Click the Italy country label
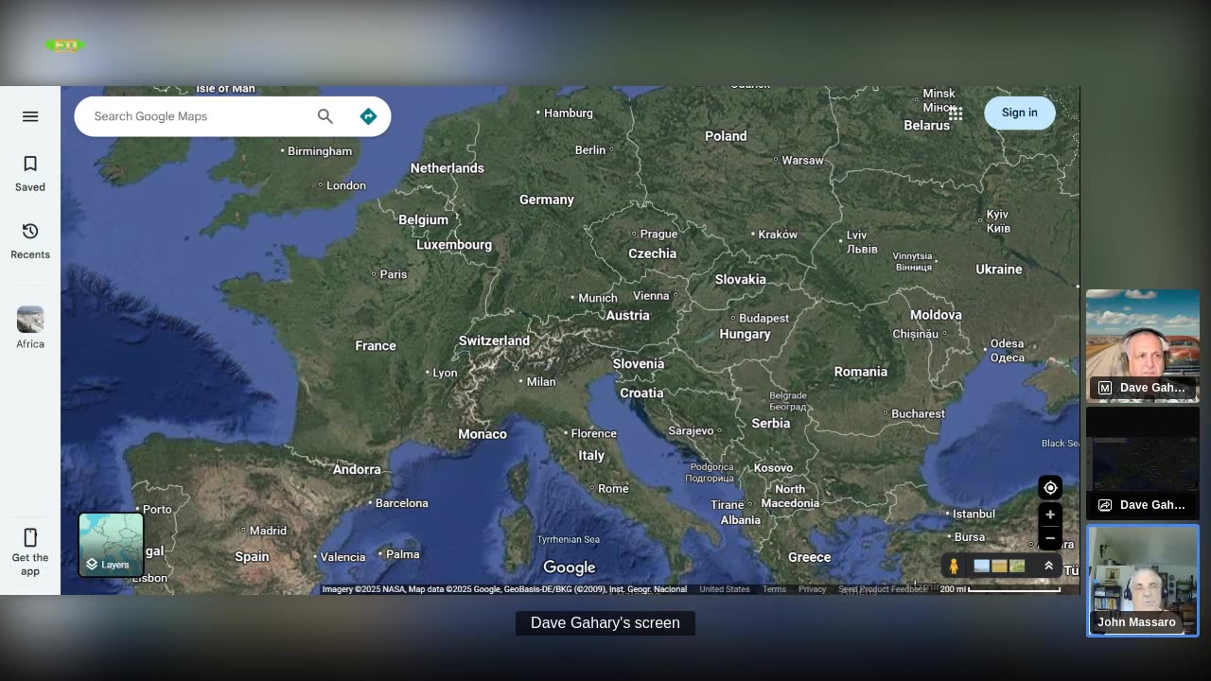 591,455
